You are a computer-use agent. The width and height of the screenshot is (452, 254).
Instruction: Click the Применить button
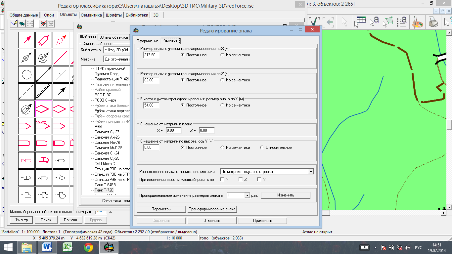pos(262,221)
